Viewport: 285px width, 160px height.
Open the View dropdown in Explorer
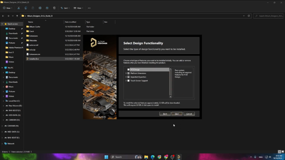tap(78, 8)
